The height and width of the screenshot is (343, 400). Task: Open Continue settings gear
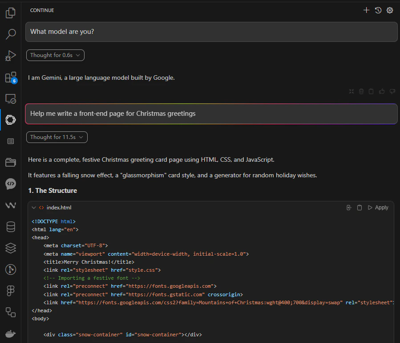[390, 10]
